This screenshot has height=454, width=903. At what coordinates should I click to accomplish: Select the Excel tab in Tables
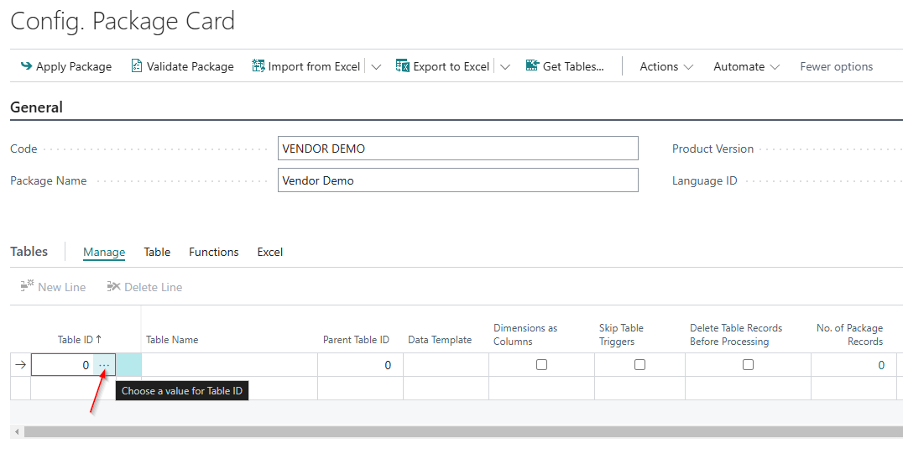click(x=269, y=252)
